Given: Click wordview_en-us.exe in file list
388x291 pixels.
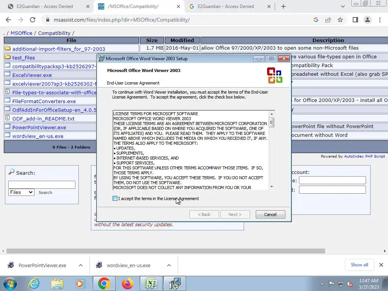Looking at the screenshot, I should coord(38,136).
